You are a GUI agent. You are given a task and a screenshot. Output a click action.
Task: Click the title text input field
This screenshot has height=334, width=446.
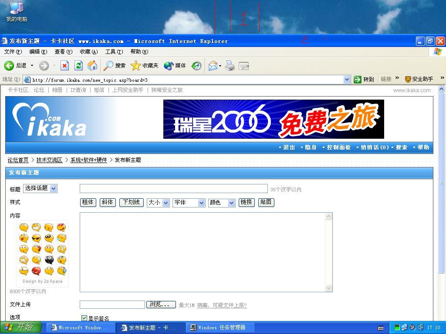(173, 189)
